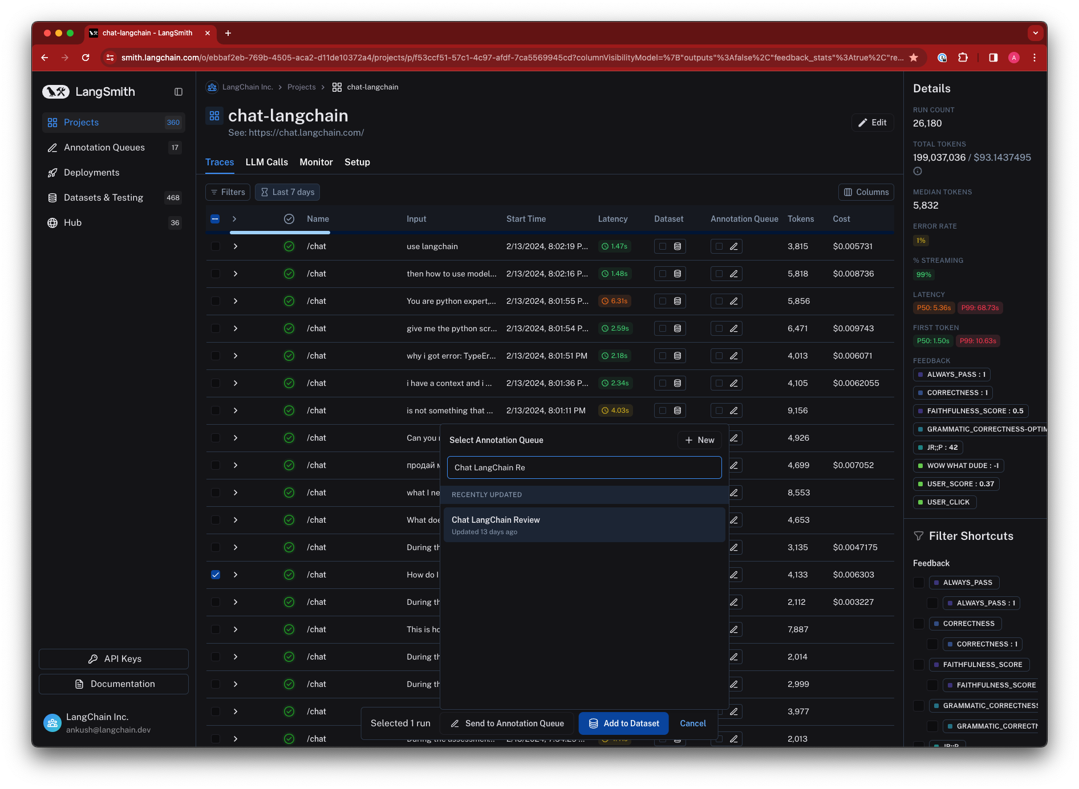Click the annotation queue search field
This screenshot has height=789, width=1079.
click(x=584, y=467)
